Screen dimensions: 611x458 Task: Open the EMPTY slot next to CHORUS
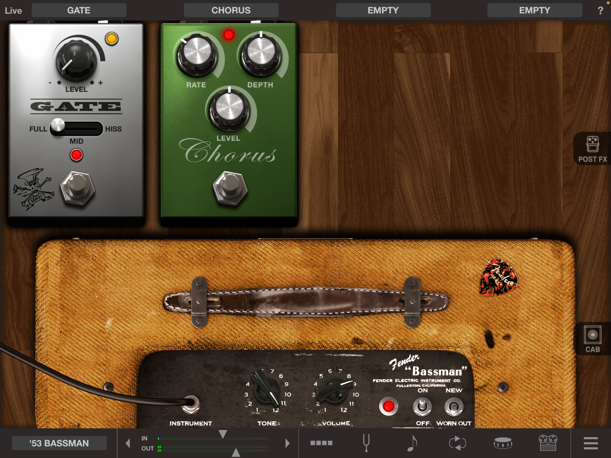[x=383, y=10]
